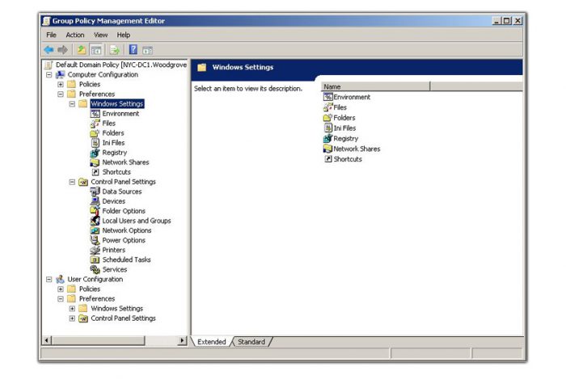The height and width of the screenshot is (379, 566).
Task: Select Ini Files icon in the tree
Action: pyautogui.click(x=95, y=143)
